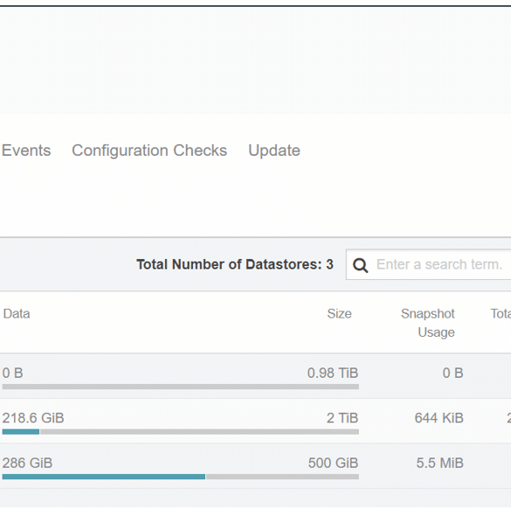
Task: Click the Total column header
Action: tap(501, 313)
